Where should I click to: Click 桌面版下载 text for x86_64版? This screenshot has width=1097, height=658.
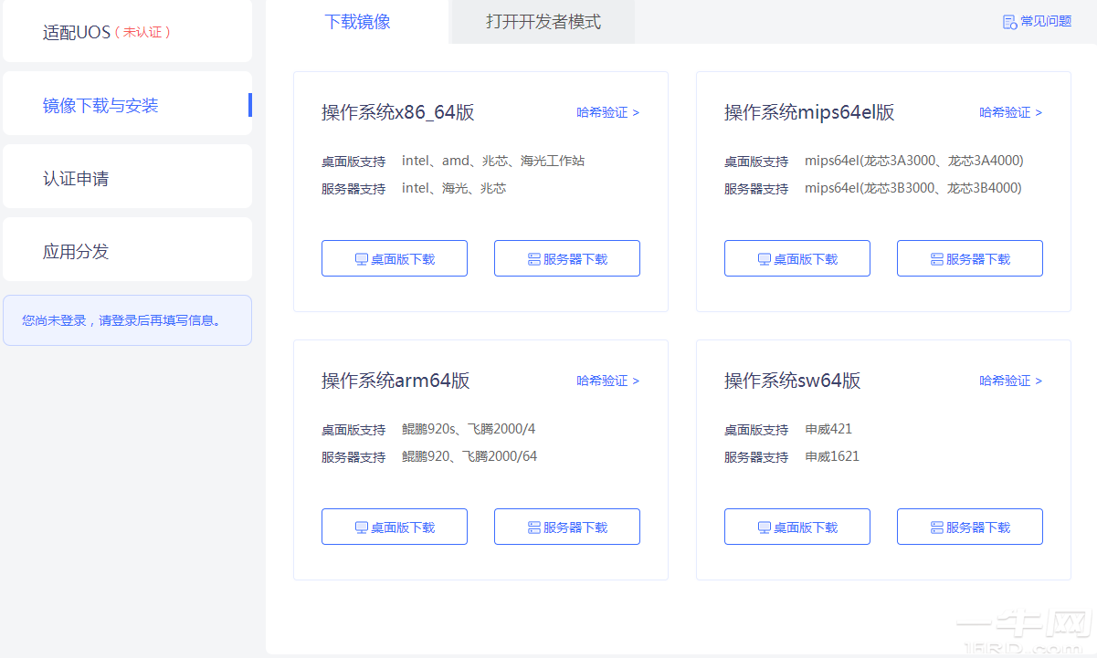(403, 259)
